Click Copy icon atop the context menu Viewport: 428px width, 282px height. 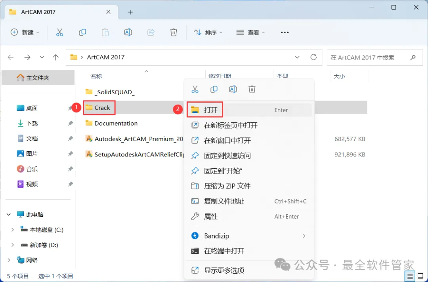click(214, 89)
